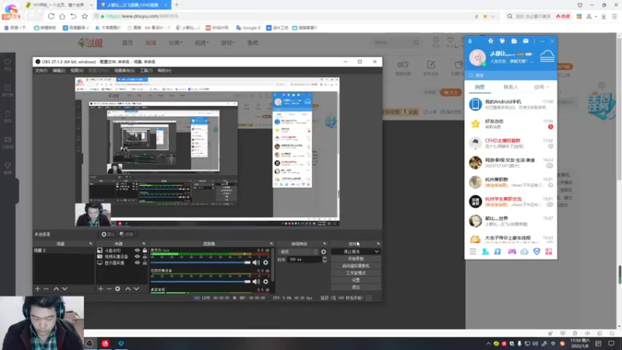This screenshot has height=350, width=622.
Task: Click 启动虚拟摄像机 button
Action: tap(356, 266)
